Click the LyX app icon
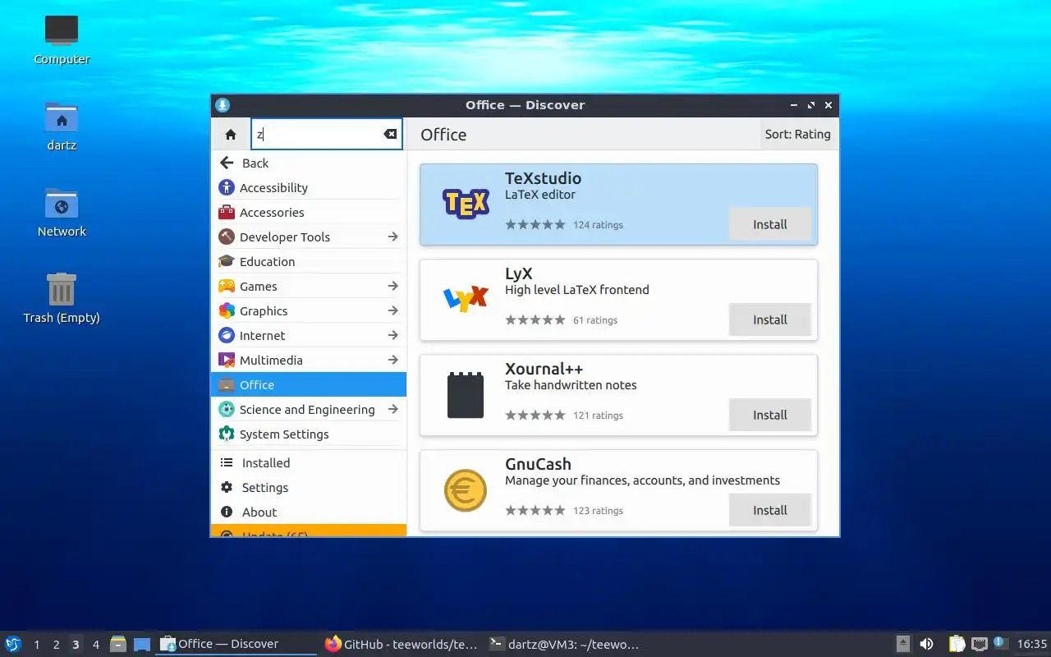The width and height of the screenshot is (1051, 657). click(x=466, y=299)
